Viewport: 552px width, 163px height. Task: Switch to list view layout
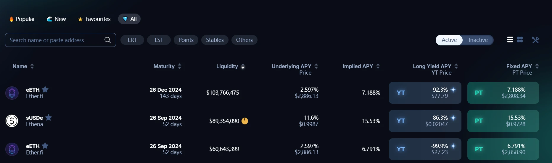coord(510,40)
